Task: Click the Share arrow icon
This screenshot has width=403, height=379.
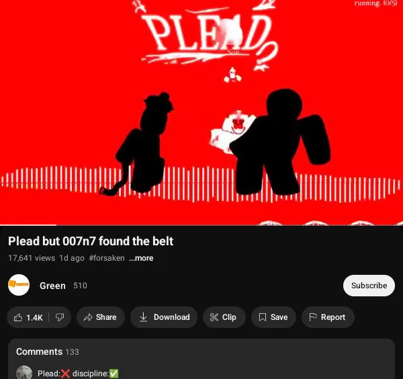Action: (88, 317)
